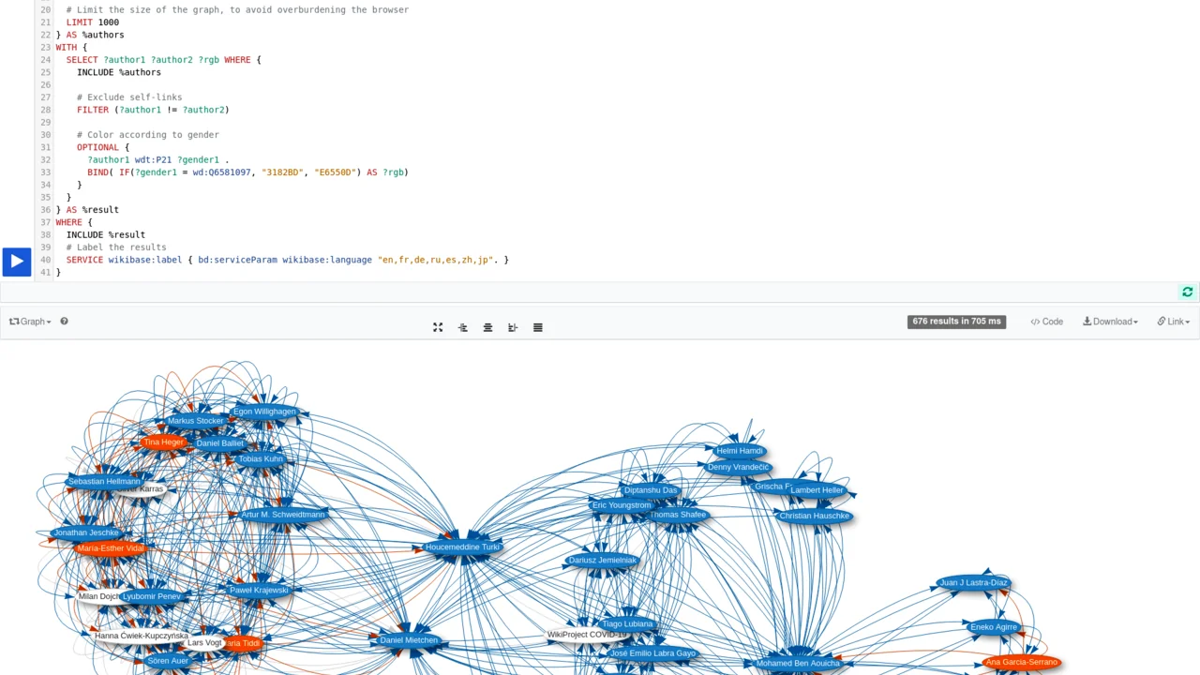
Task: Select the left-aligned hierarchical layout icon
Action: tap(463, 327)
